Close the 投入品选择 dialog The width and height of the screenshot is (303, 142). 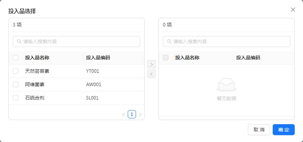click(293, 10)
